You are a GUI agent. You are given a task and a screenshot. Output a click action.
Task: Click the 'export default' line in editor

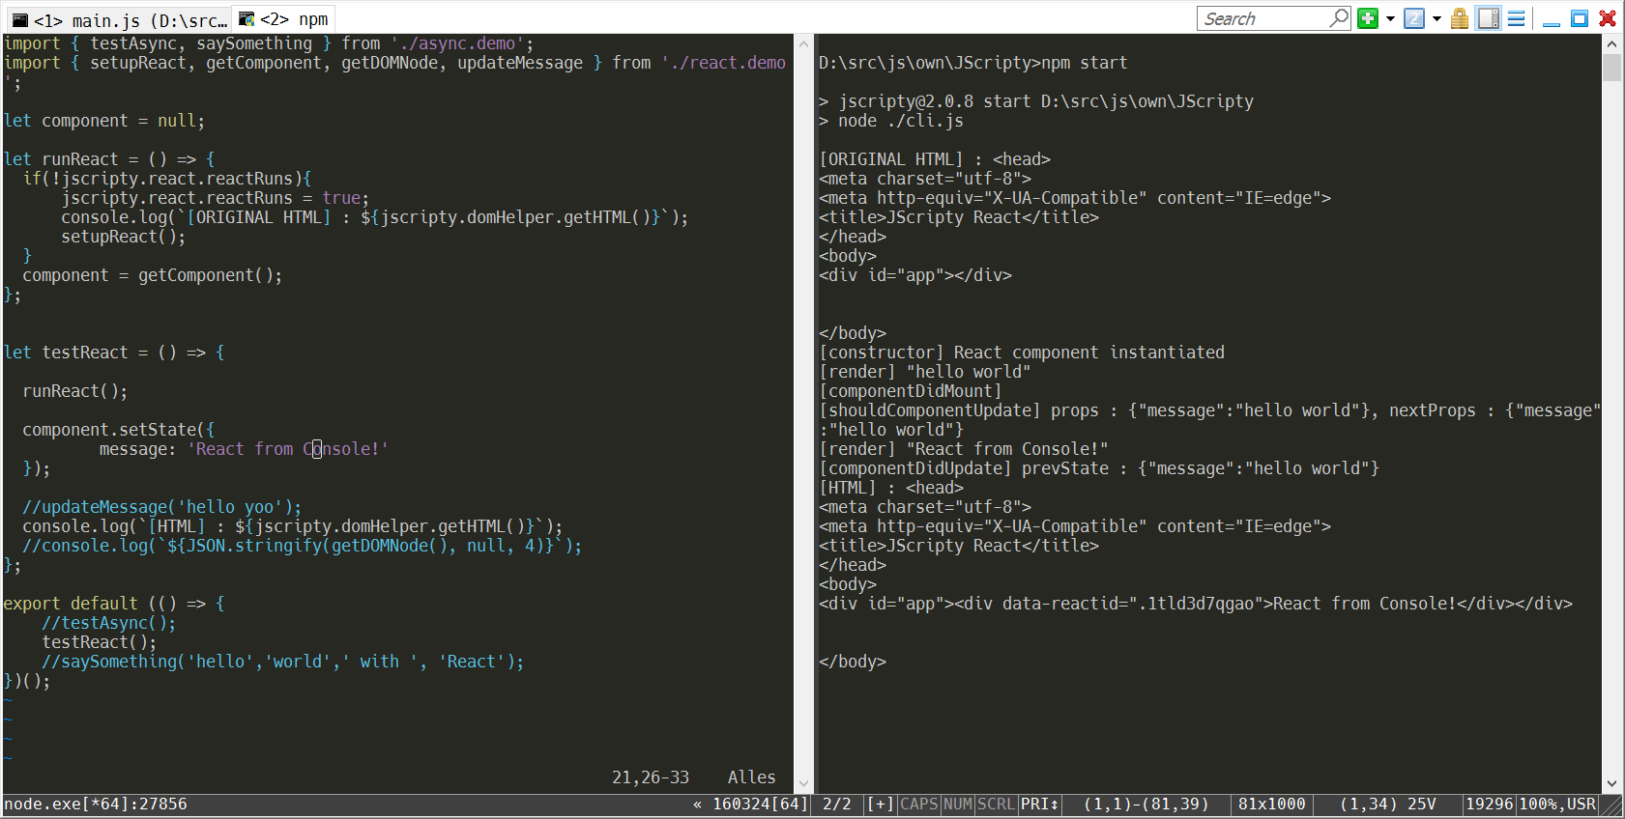point(114,604)
